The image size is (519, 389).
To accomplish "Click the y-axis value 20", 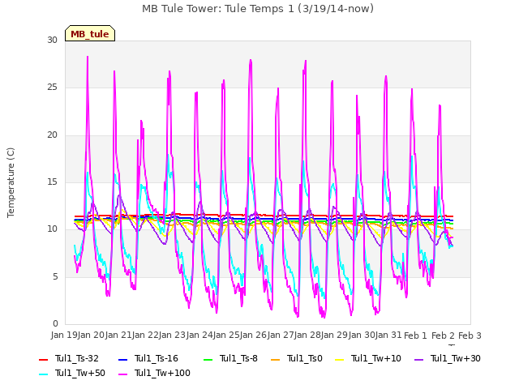I will click(x=52, y=135).
